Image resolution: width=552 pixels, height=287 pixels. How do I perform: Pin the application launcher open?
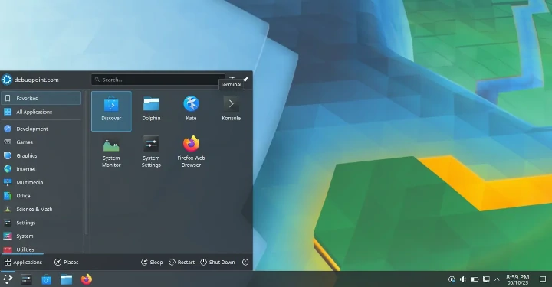(x=246, y=79)
